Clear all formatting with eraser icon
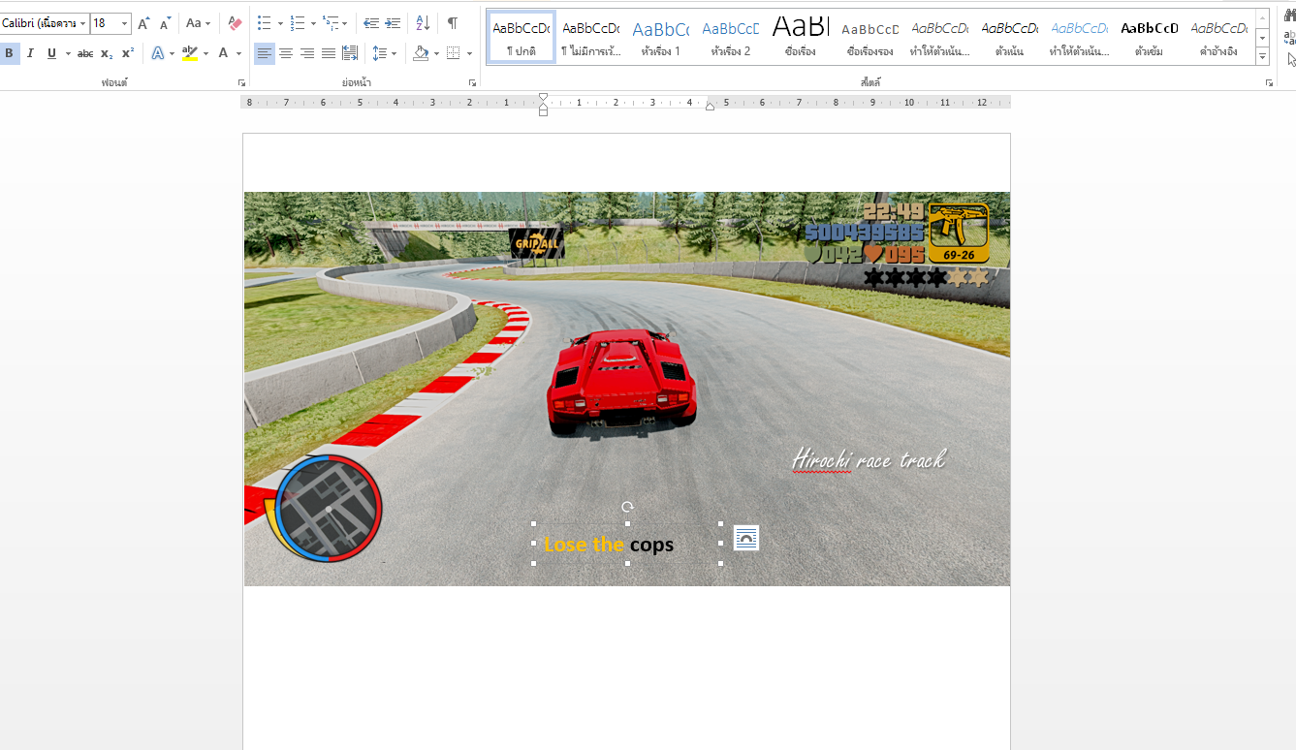This screenshot has height=750, width=1296. click(235, 23)
